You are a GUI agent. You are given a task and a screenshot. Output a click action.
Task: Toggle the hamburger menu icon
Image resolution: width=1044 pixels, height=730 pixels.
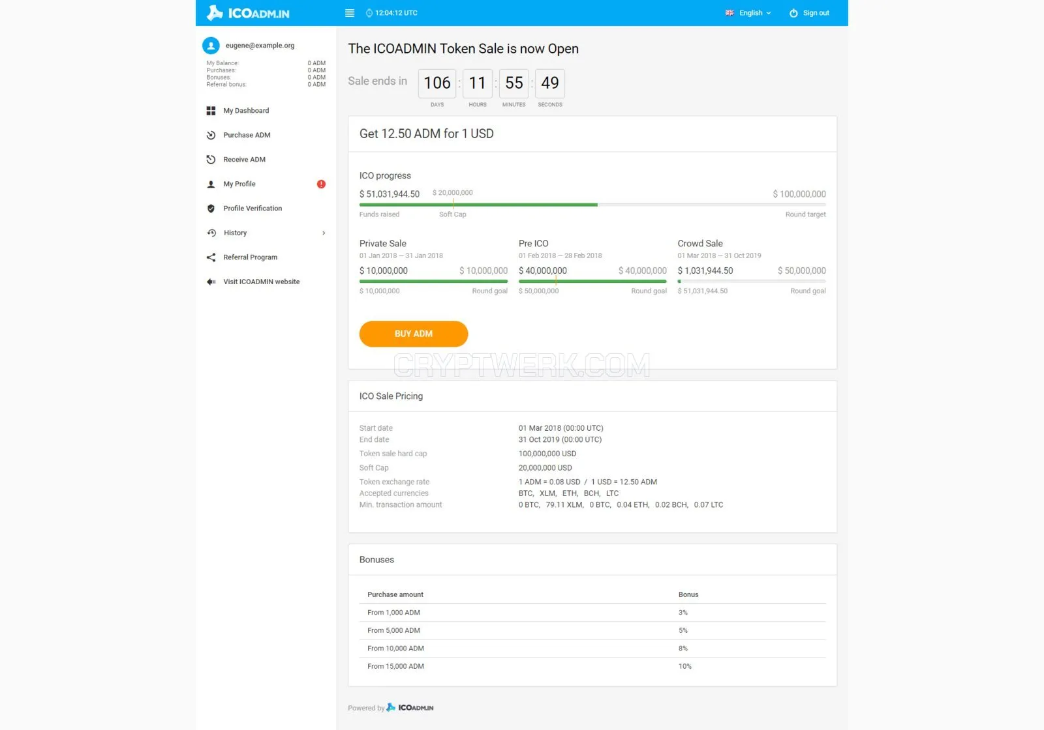point(350,13)
